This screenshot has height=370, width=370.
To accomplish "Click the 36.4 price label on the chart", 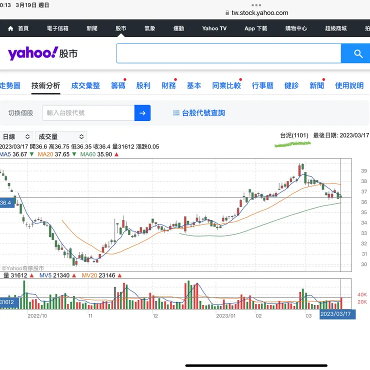I will 7,202.
